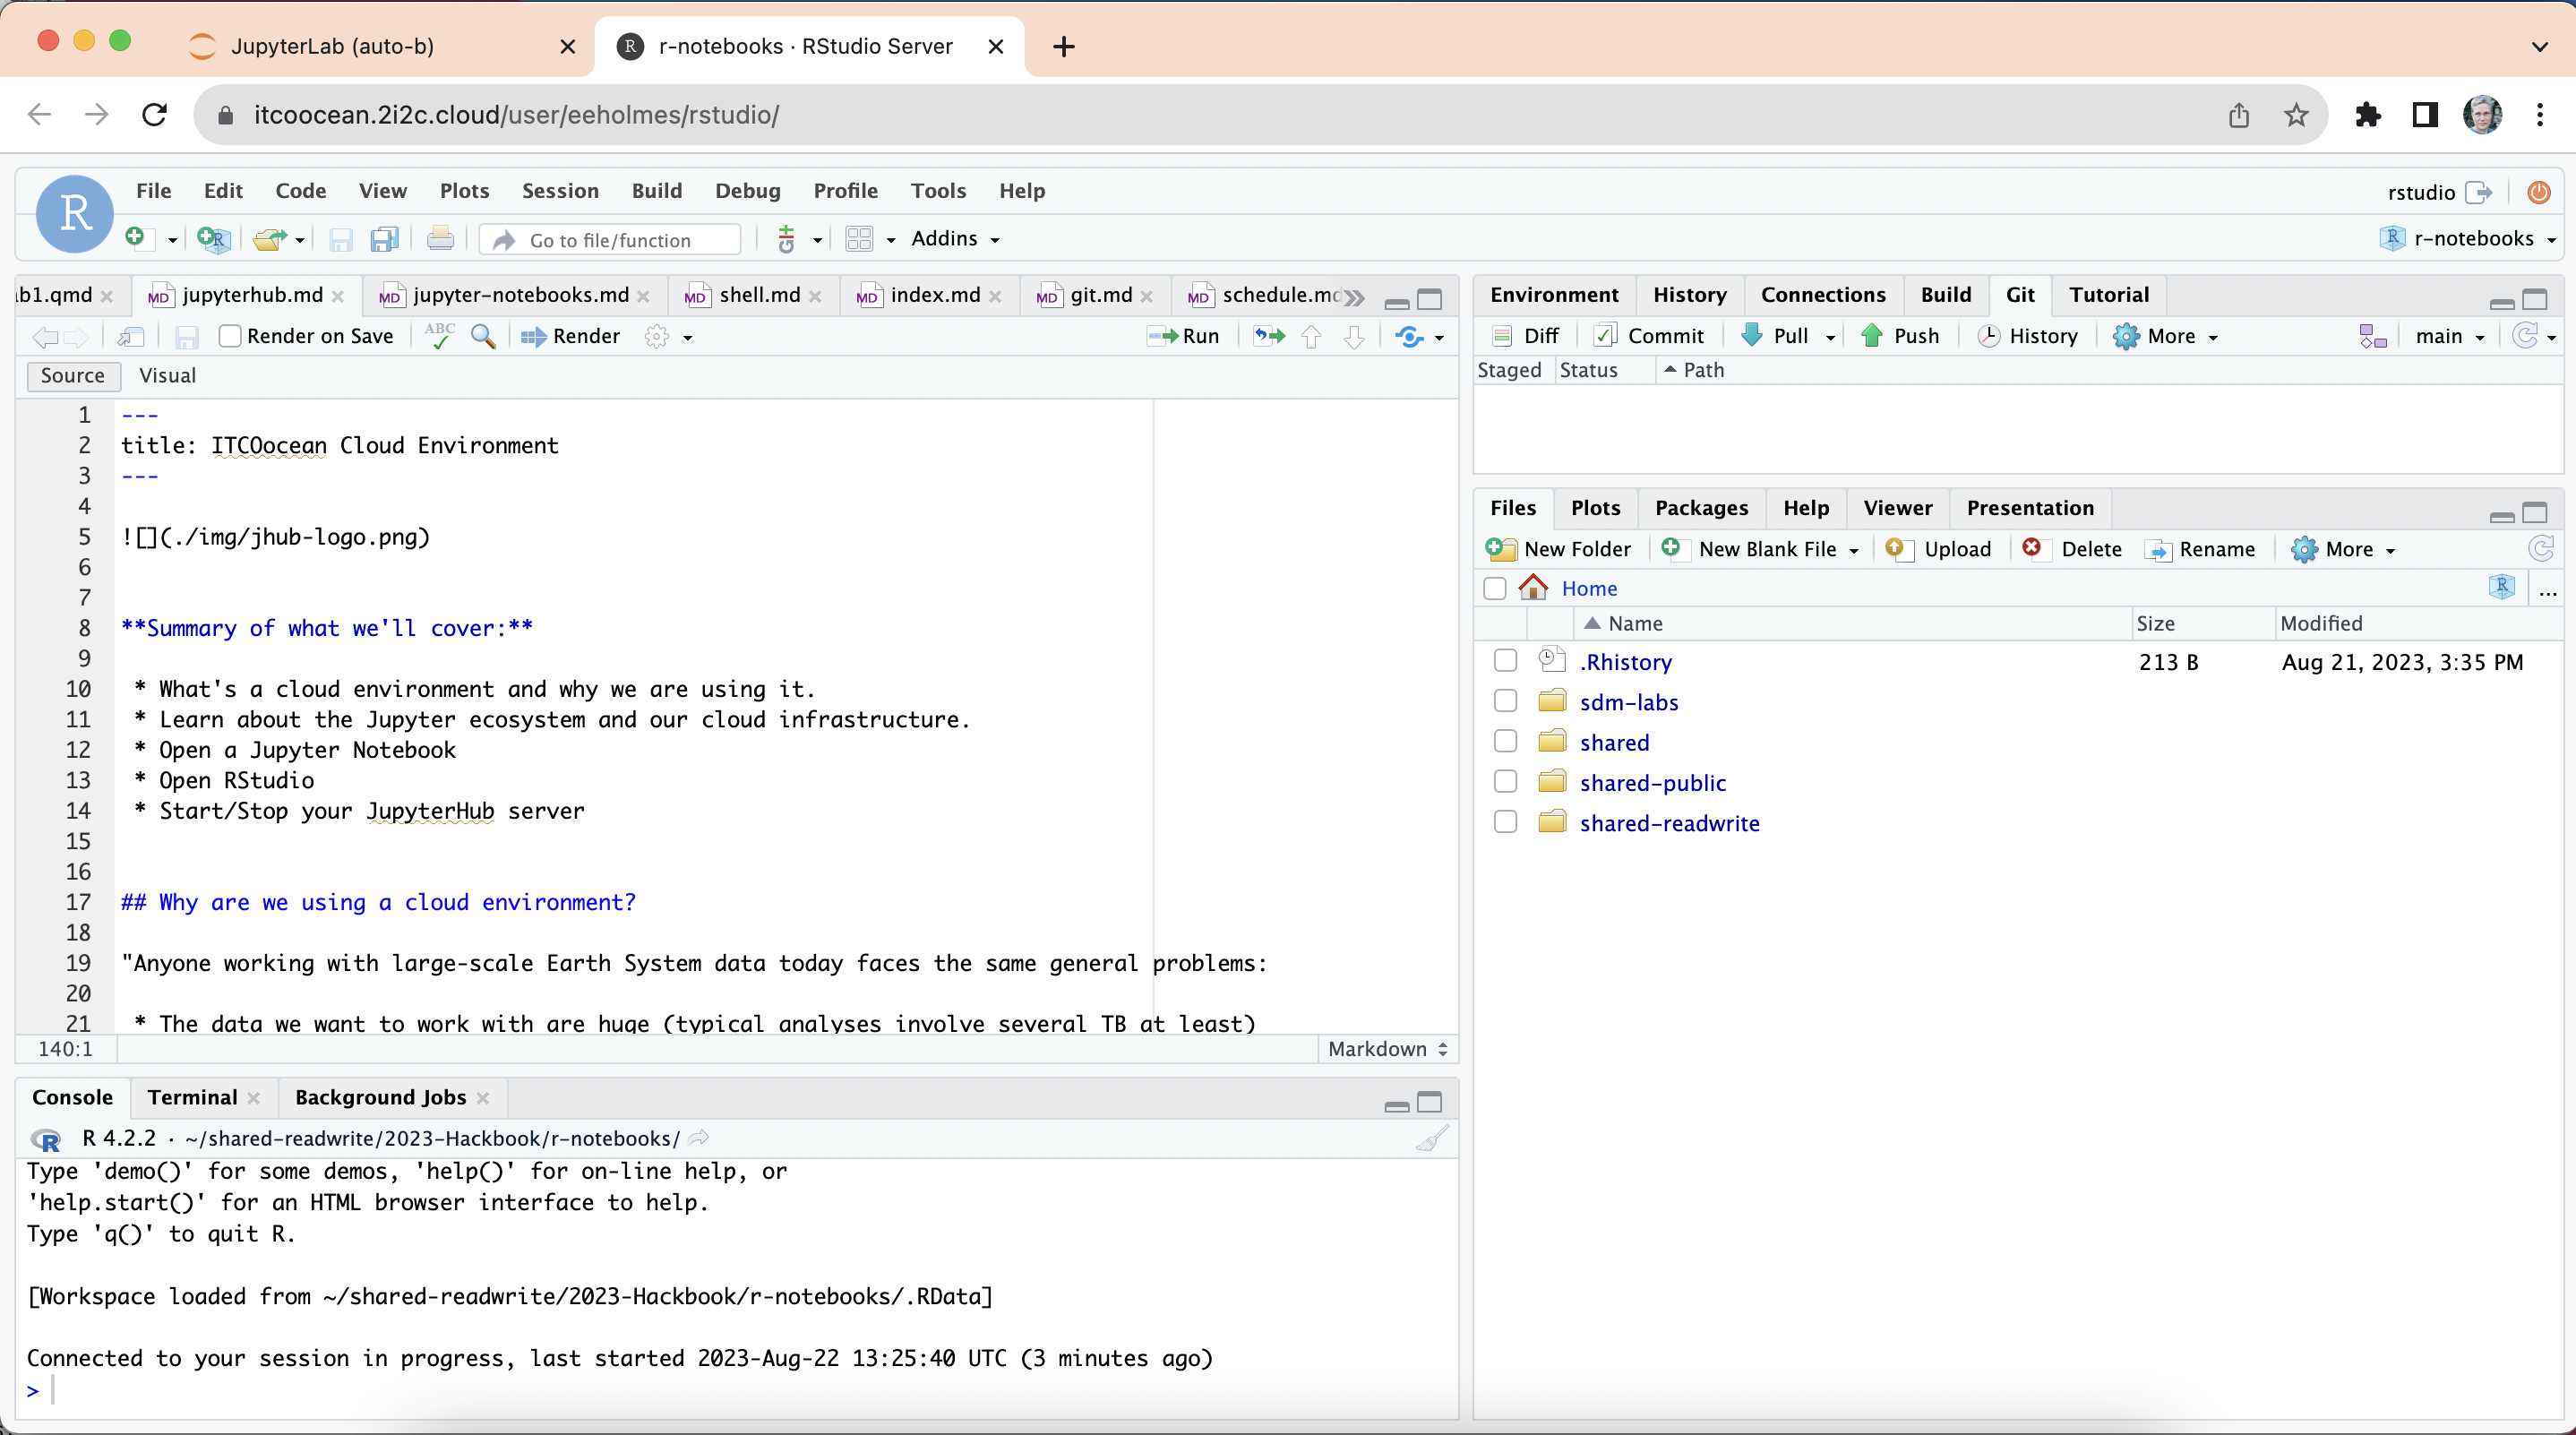Image resolution: width=2576 pixels, height=1435 pixels.
Task: Click the Render button in editor toolbar
Action: pos(570,336)
